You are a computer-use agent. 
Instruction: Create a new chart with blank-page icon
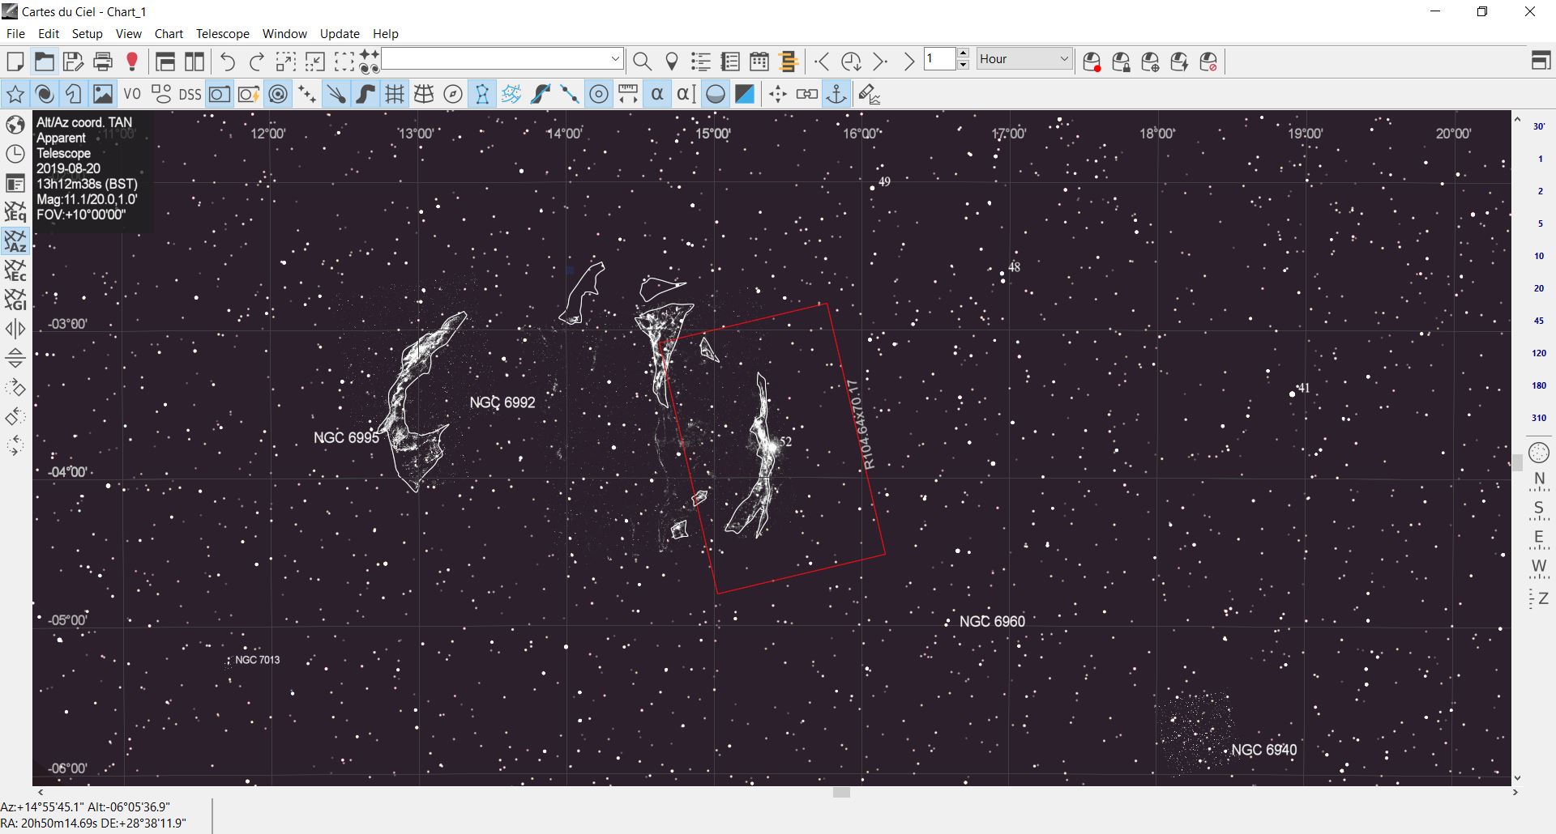coord(15,62)
